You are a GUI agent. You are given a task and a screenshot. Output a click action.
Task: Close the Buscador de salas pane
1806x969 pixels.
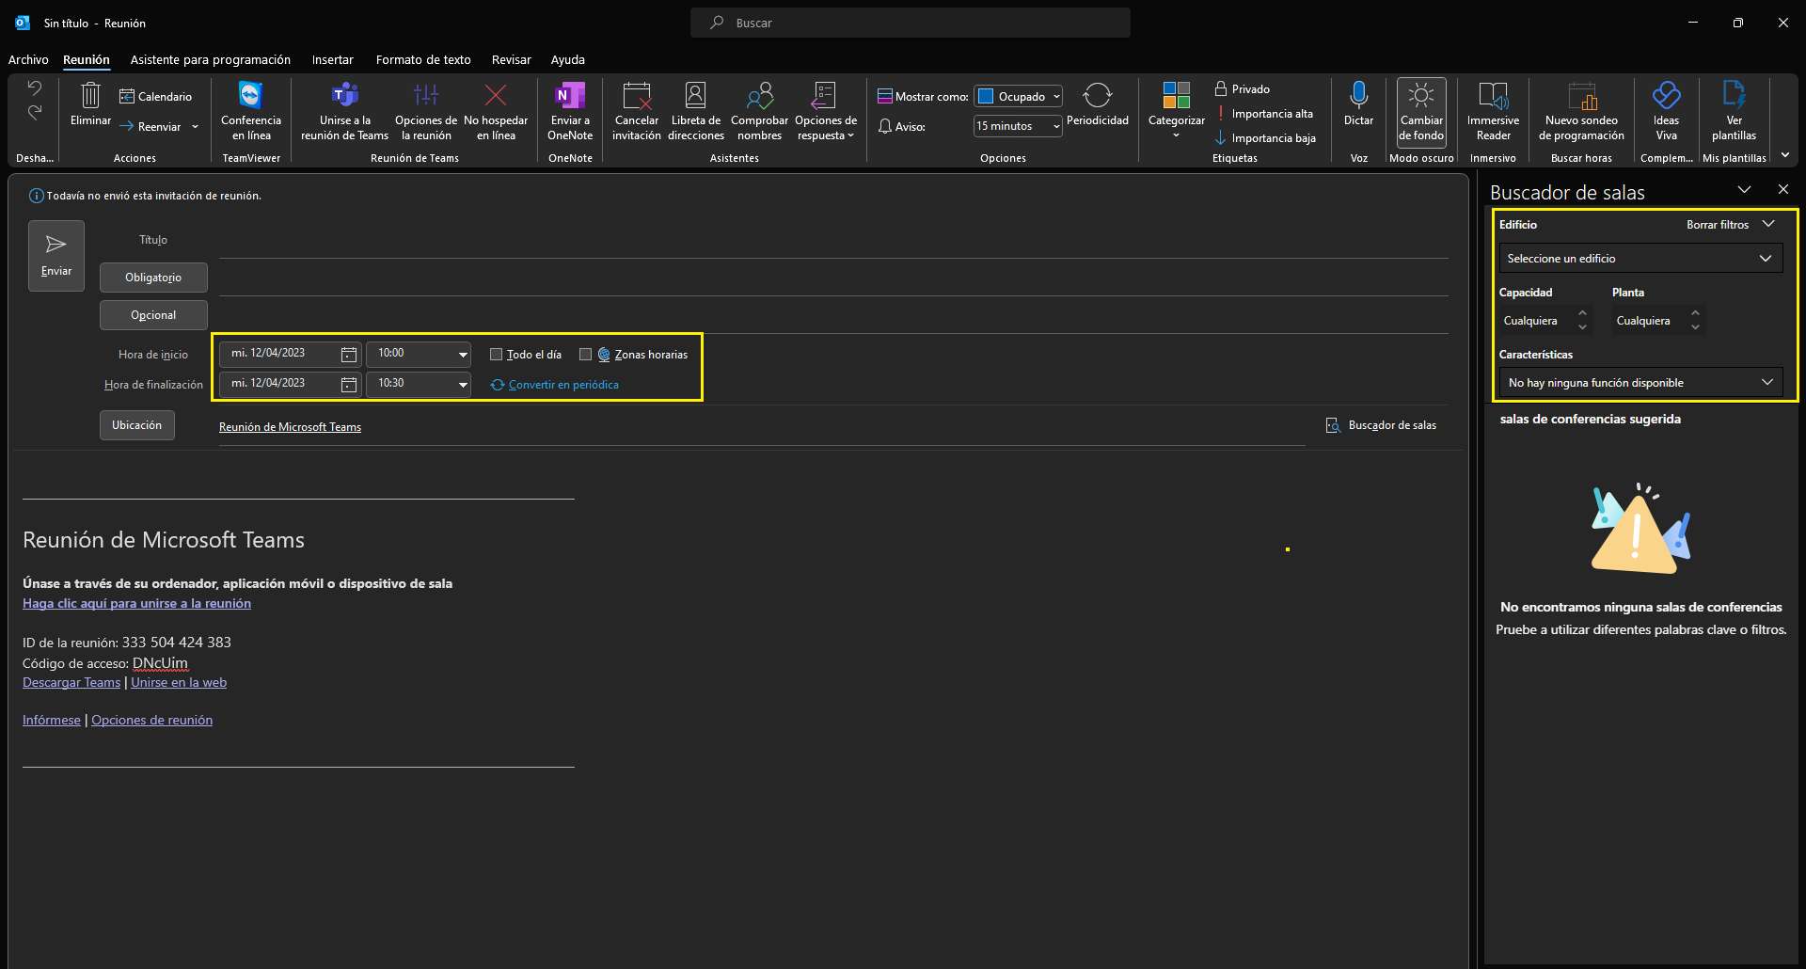pos(1782,189)
